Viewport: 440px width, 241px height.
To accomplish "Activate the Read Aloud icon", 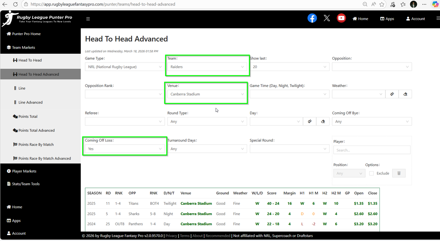I will tap(374, 4).
